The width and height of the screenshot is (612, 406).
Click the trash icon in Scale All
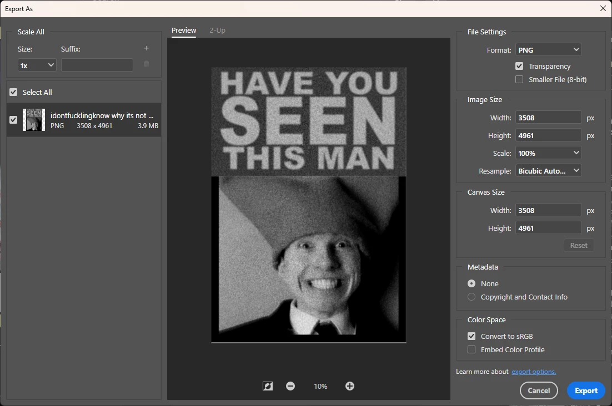(147, 64)
